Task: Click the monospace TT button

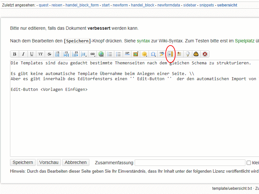Action: click(x=40, y=54)
